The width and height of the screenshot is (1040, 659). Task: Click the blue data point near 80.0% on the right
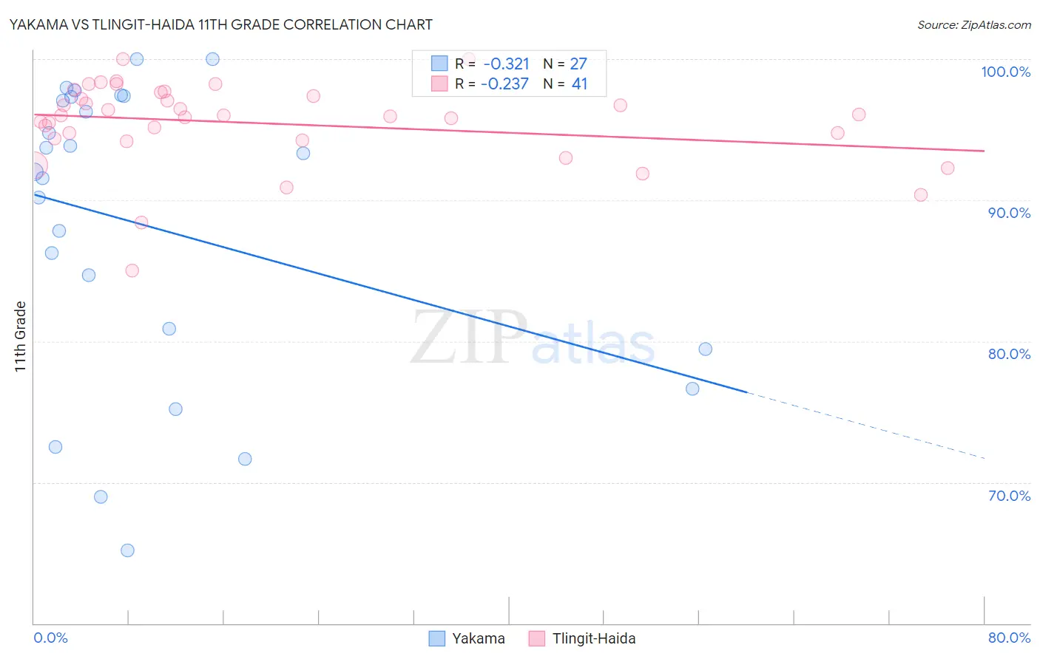coord(706,349)
